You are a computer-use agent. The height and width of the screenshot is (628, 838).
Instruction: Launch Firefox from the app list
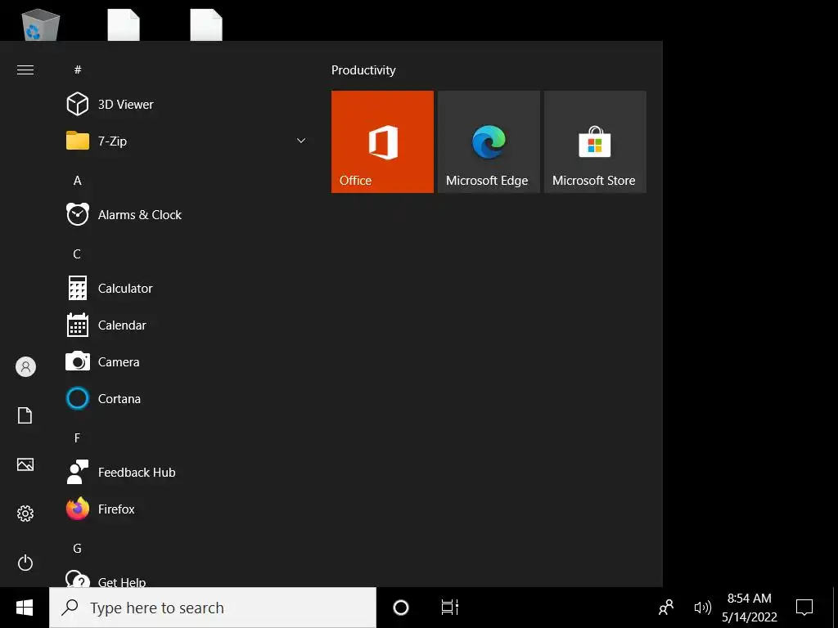(x=184, y=509)
